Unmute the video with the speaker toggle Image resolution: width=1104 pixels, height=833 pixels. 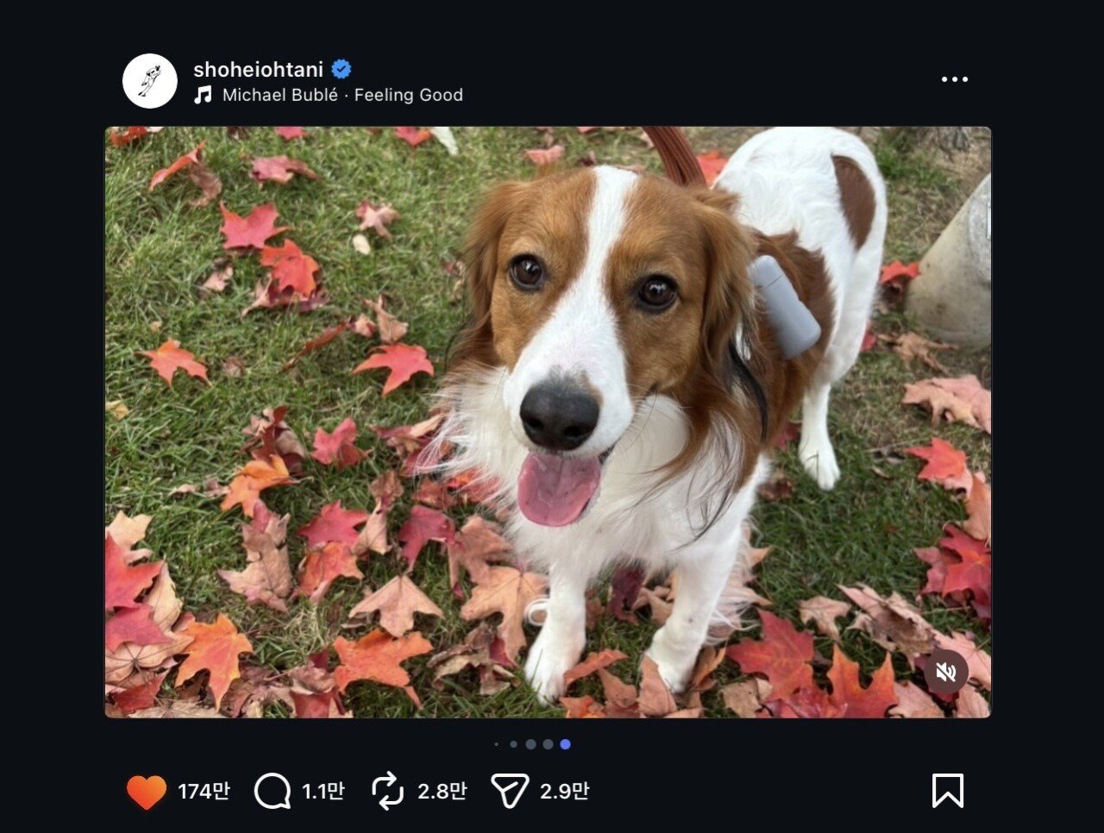coord(946,672)
